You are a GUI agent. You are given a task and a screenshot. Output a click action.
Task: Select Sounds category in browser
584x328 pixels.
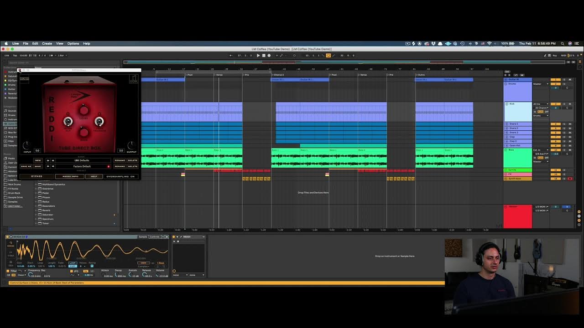click(12, 111)
